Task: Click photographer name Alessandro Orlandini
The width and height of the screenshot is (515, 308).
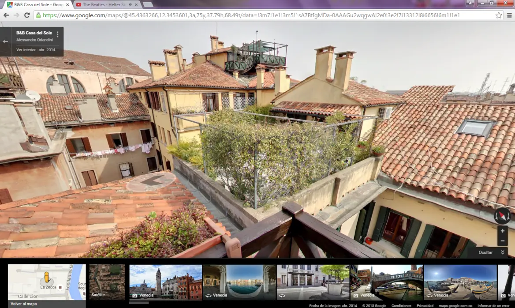Action: pyautogui.click(x=34, y=40)
